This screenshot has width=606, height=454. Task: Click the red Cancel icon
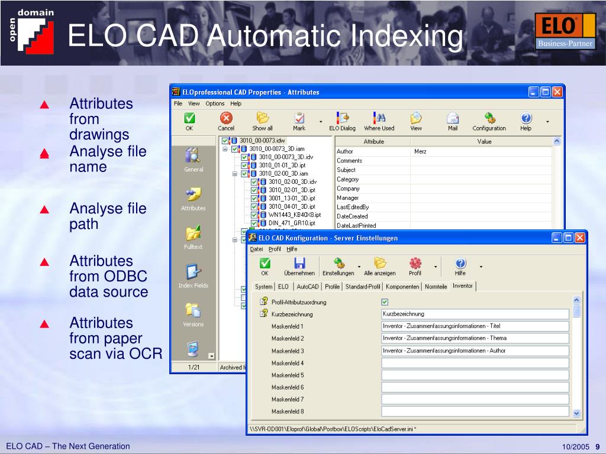tap(226, 118)
